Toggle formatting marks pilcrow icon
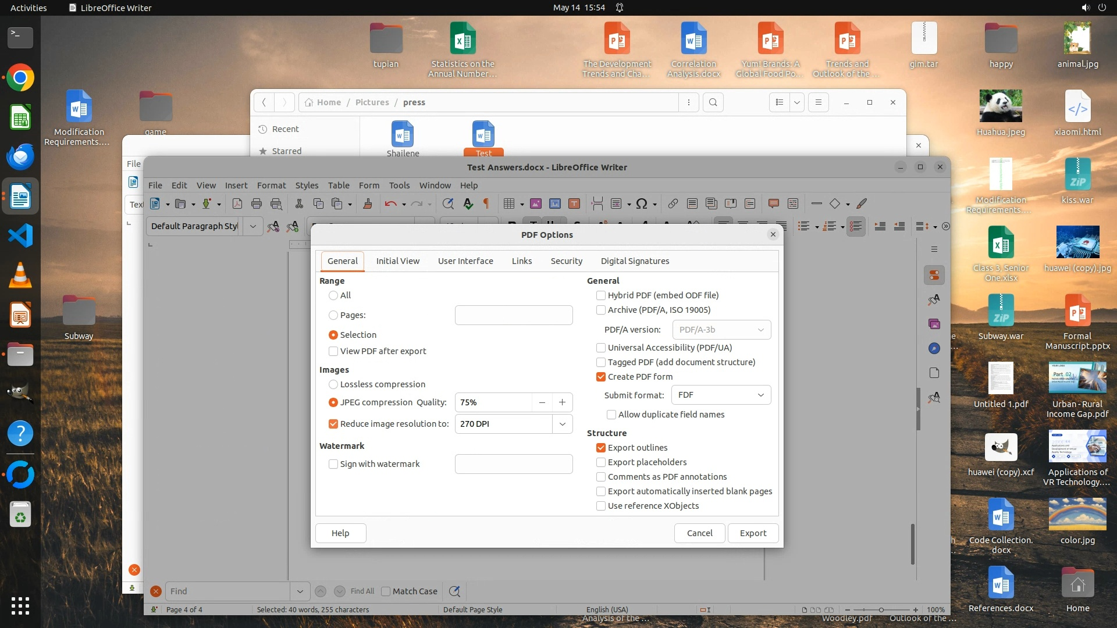This screenshot has height=628, width=1117. (486, 204)
